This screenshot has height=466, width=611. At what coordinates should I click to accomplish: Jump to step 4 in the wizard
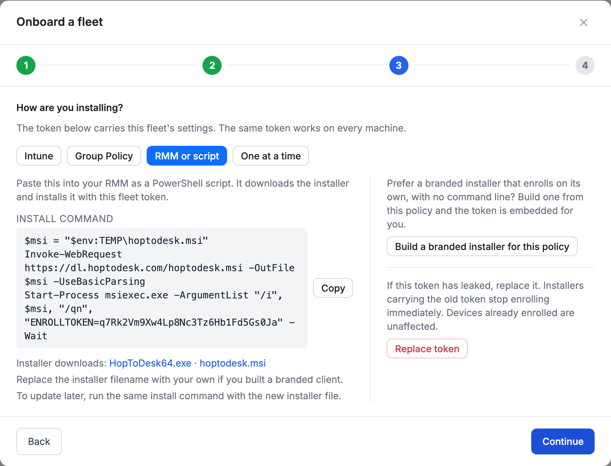585,65
